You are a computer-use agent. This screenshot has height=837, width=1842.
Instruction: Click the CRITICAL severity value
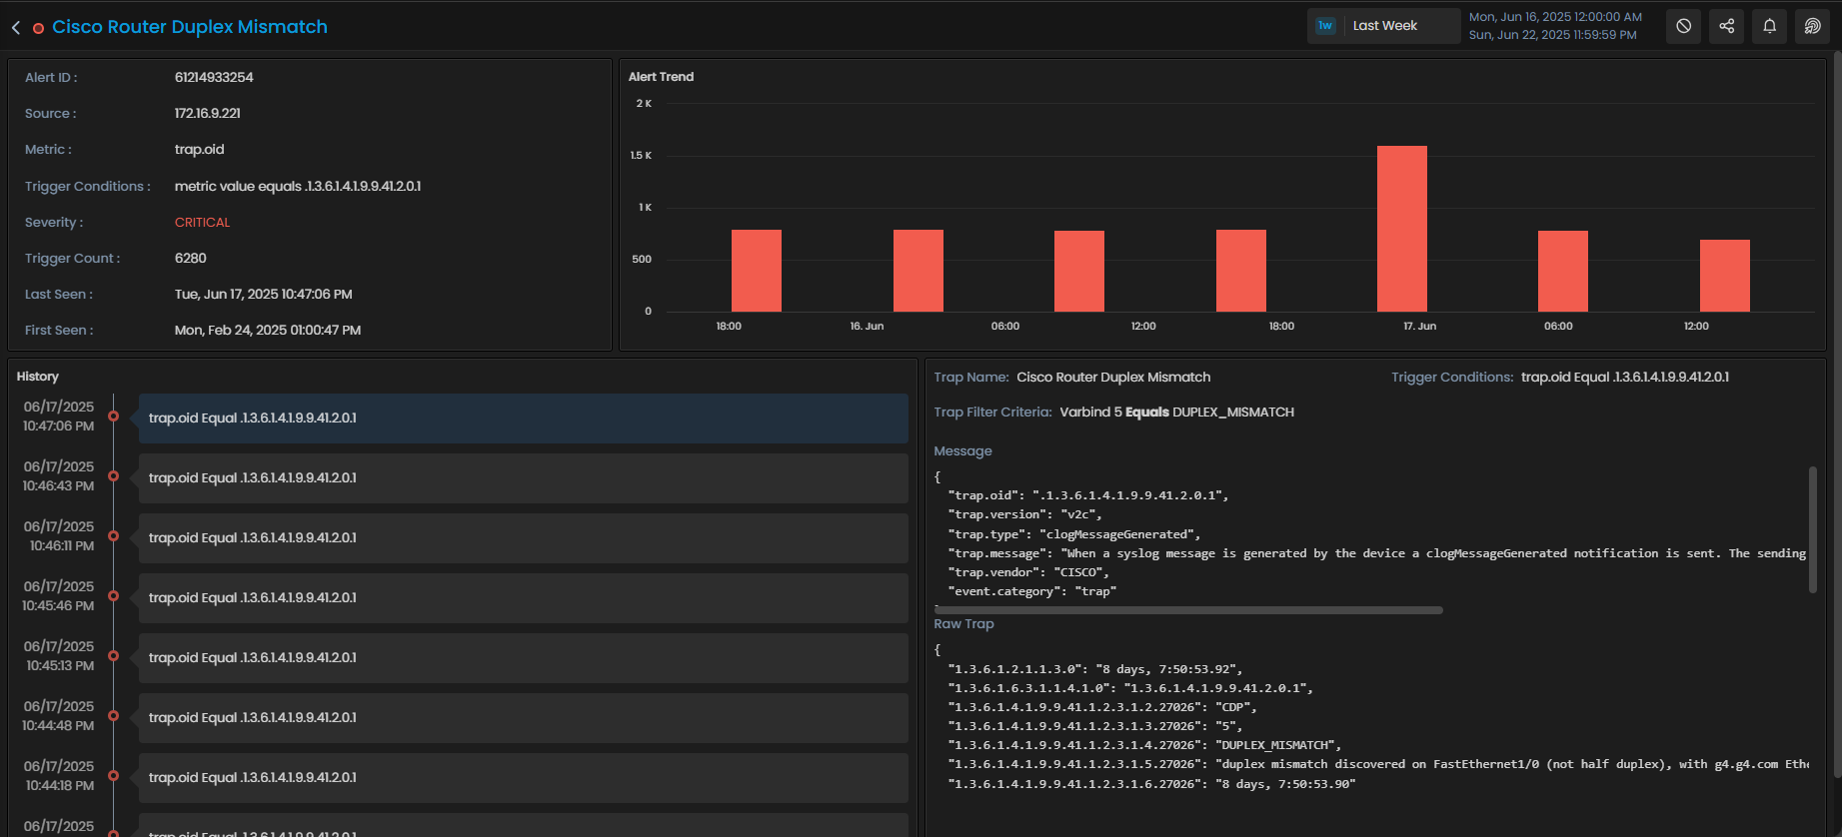(x=203, y=222)
